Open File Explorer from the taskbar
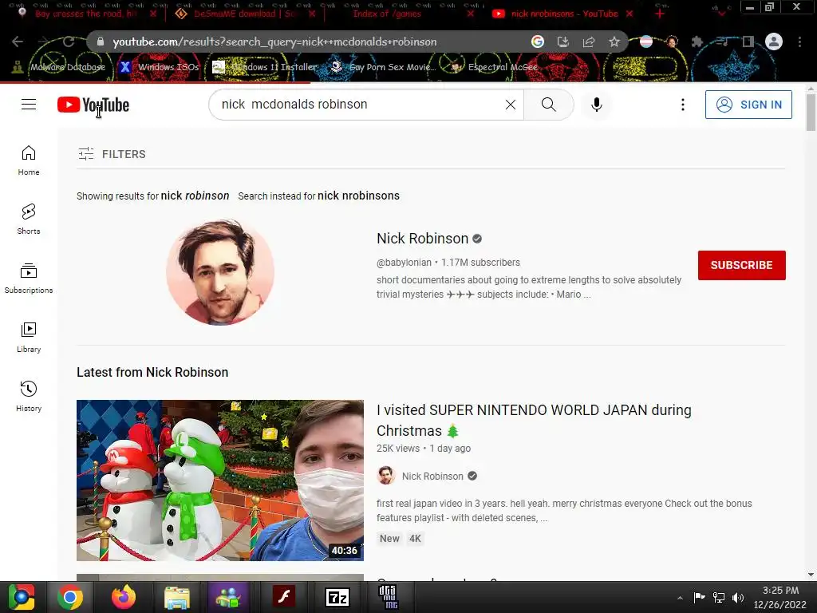This screenshot has height=613, width=817. point(177,597)
